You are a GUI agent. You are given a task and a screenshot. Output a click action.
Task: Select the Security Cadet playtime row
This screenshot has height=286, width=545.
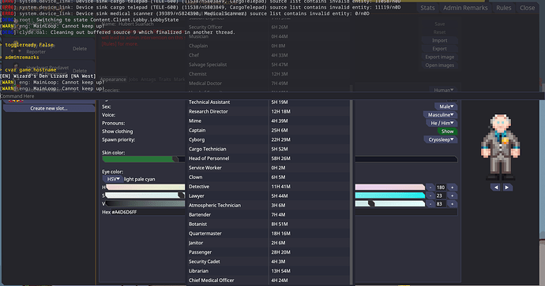[x=268, y=262]
